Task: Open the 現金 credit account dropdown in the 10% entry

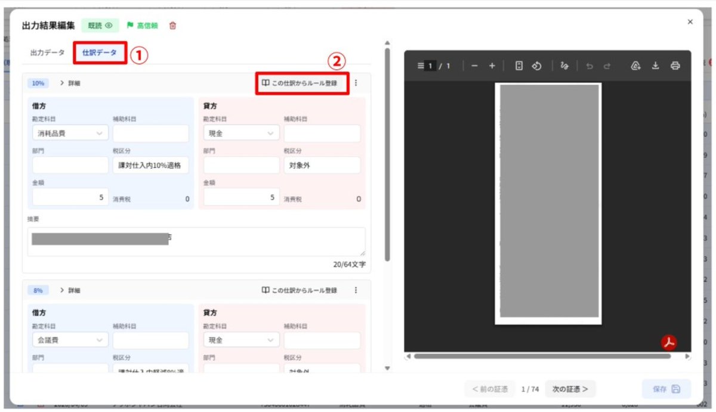Action: (x=241, y=134)
